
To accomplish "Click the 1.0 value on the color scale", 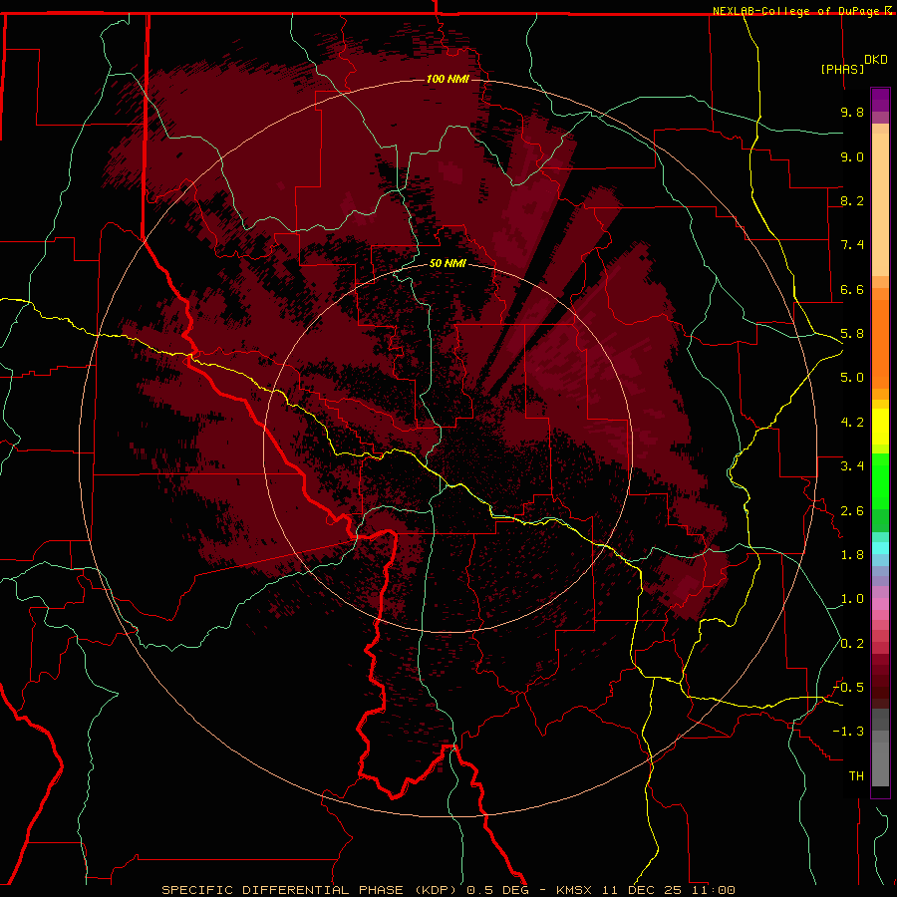I will click(852, 599).
